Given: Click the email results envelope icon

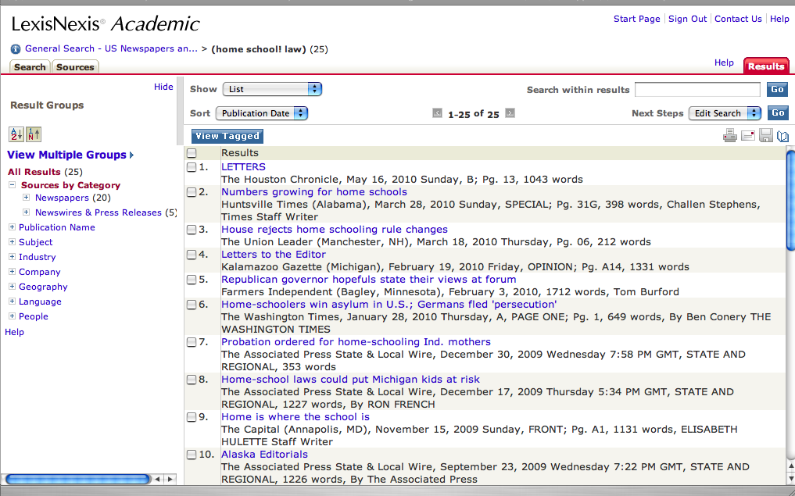Looking at the screenshot, I should (748, 136).
